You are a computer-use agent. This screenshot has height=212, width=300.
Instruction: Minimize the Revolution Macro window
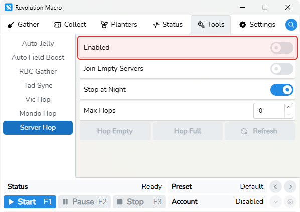point(242,7)
